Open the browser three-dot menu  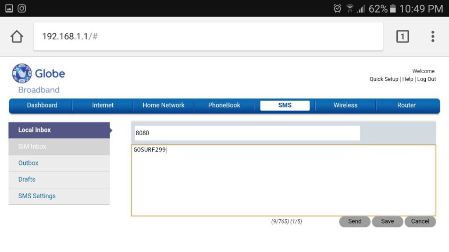coord(433,37)
